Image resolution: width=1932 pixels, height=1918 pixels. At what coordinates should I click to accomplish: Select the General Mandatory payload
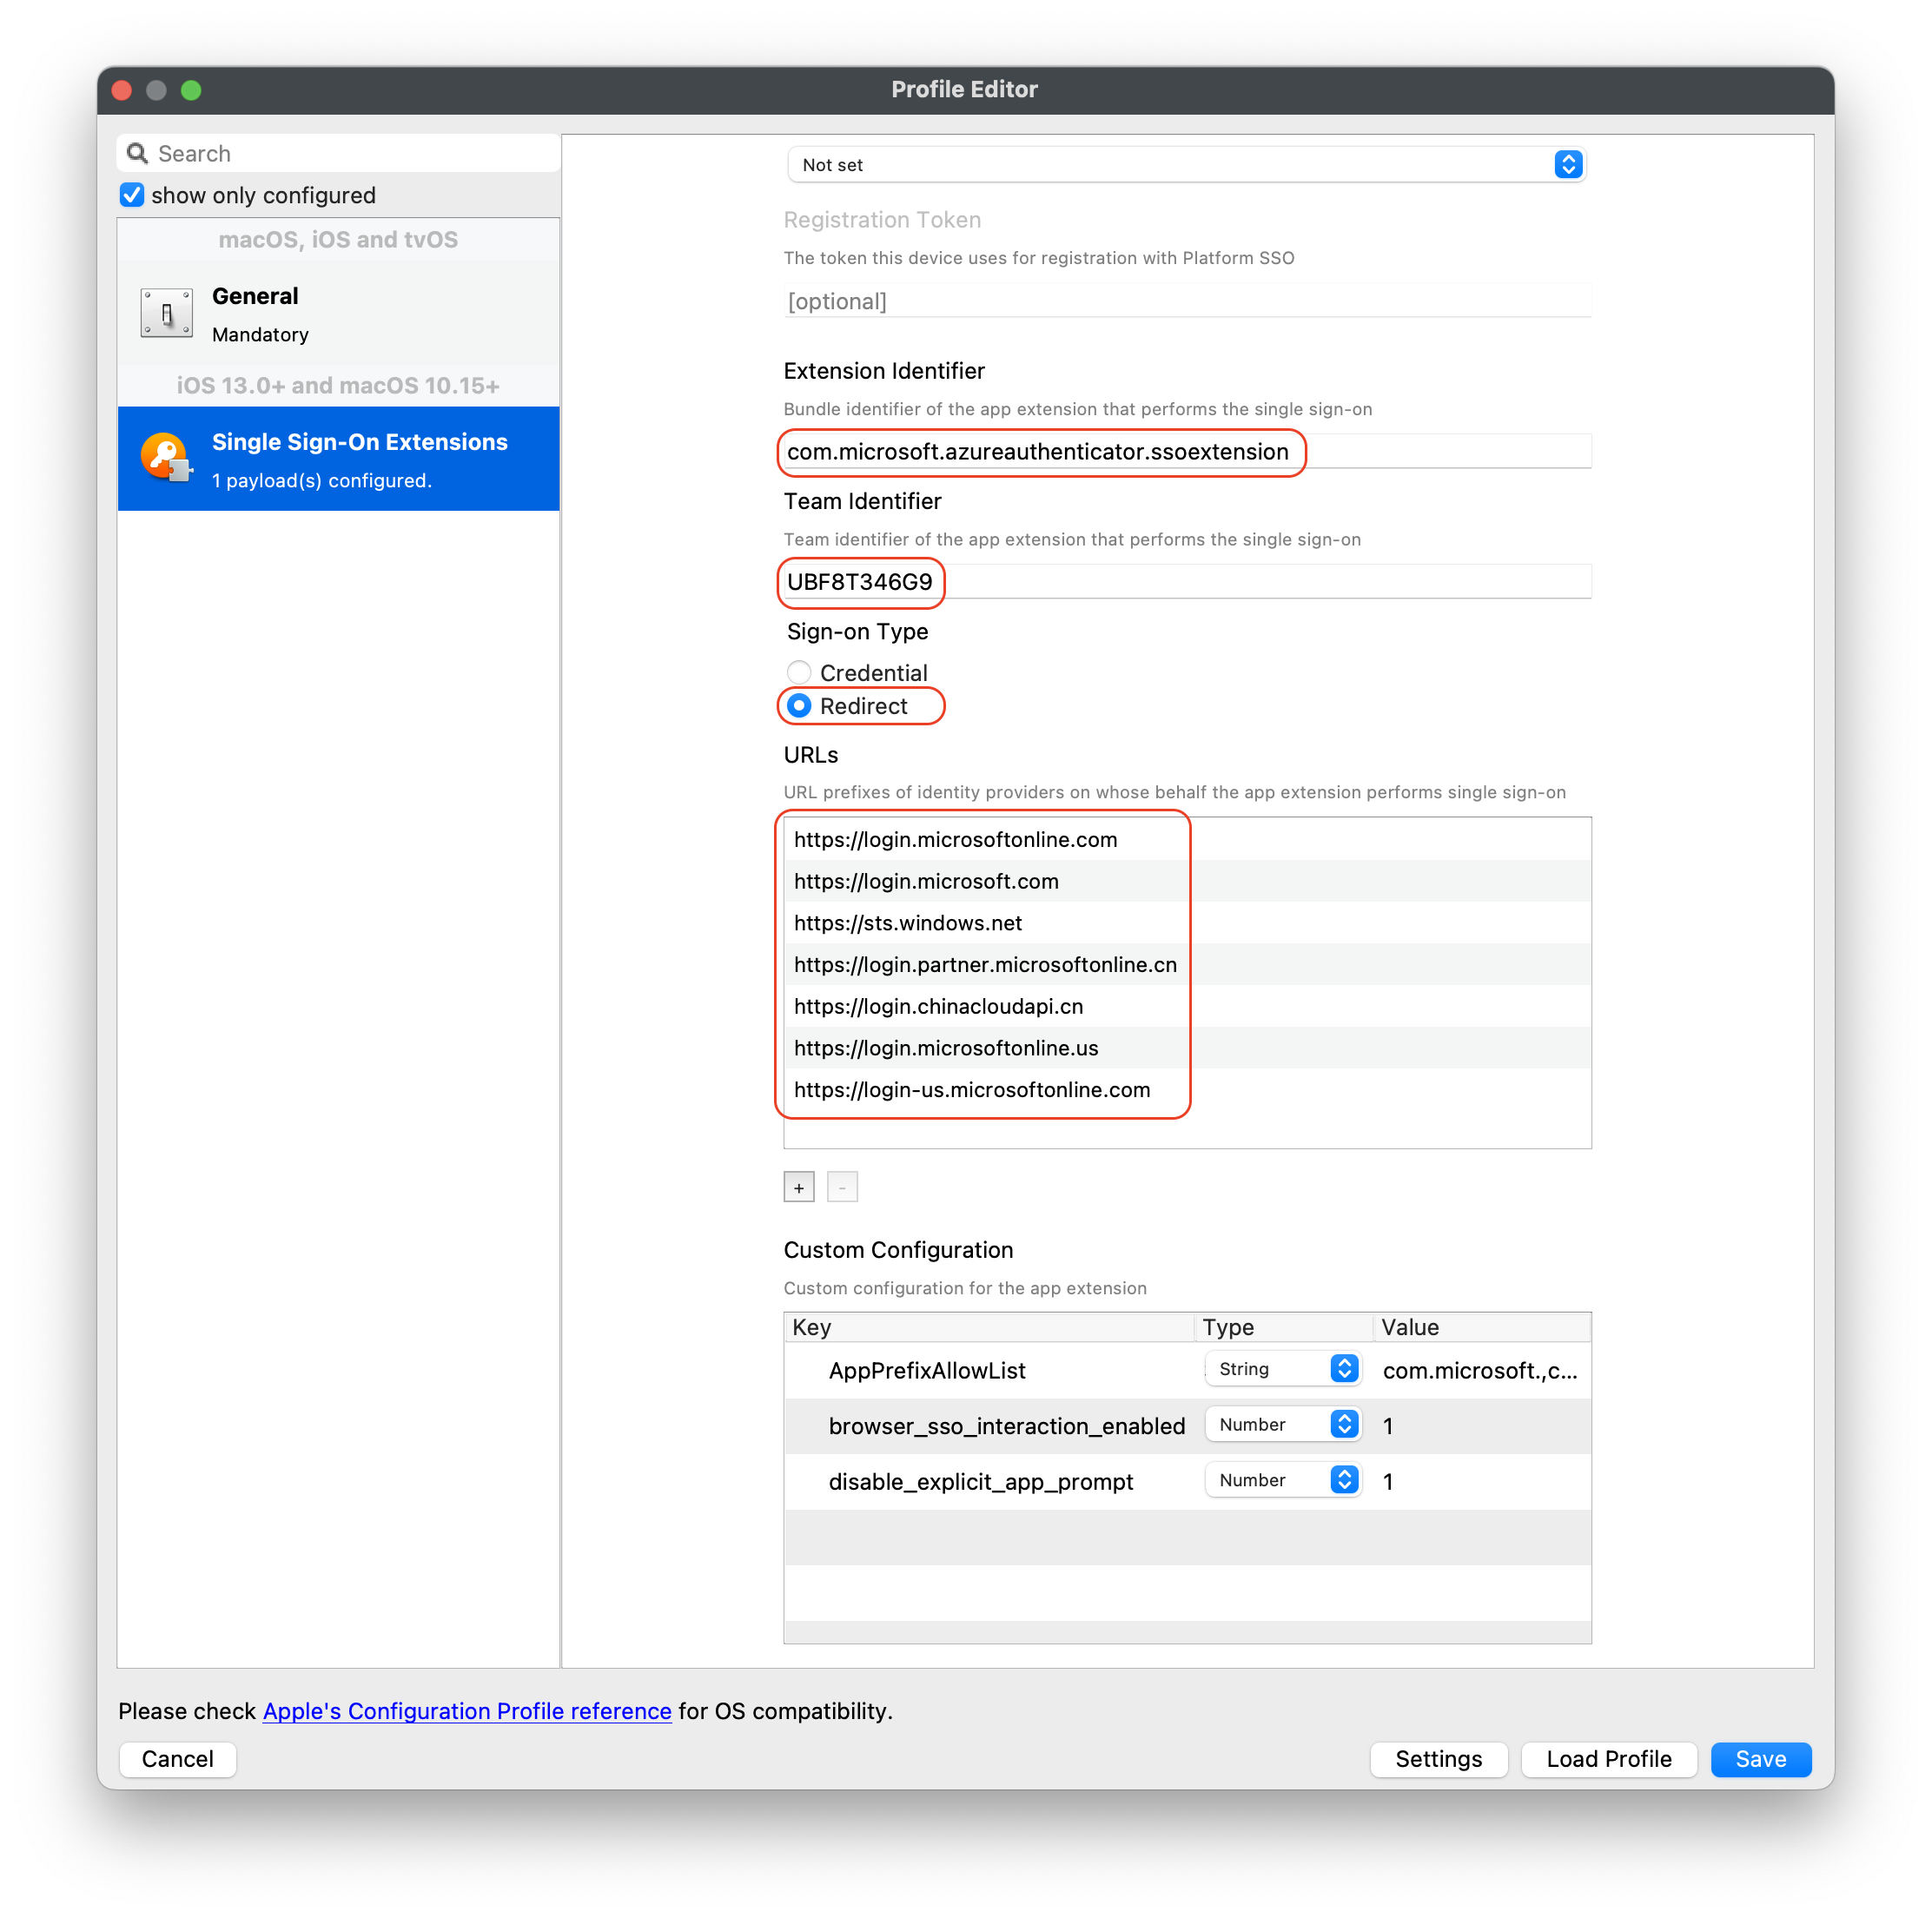338,314
